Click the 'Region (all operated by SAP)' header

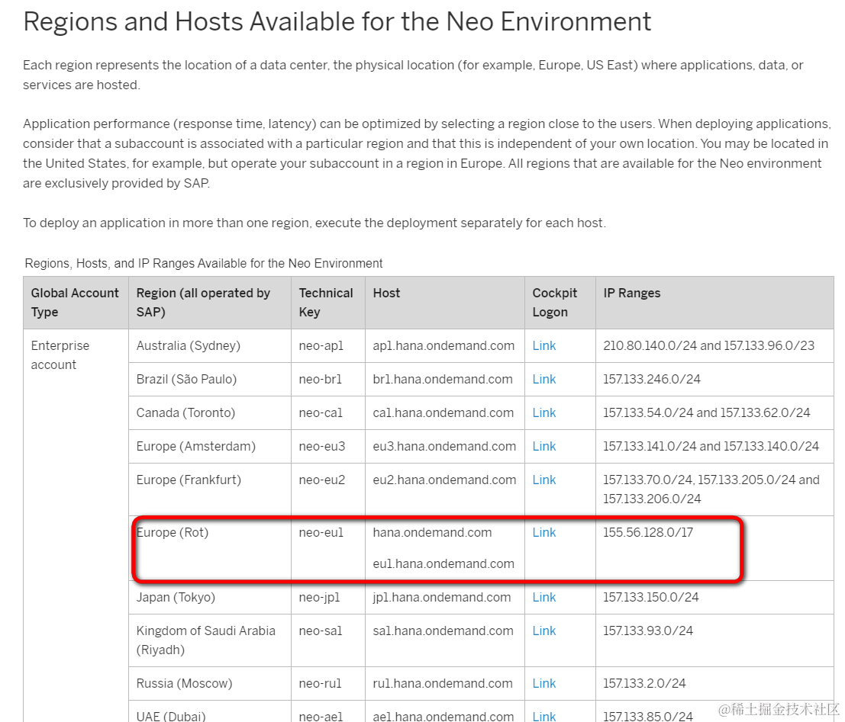point(210,303)
